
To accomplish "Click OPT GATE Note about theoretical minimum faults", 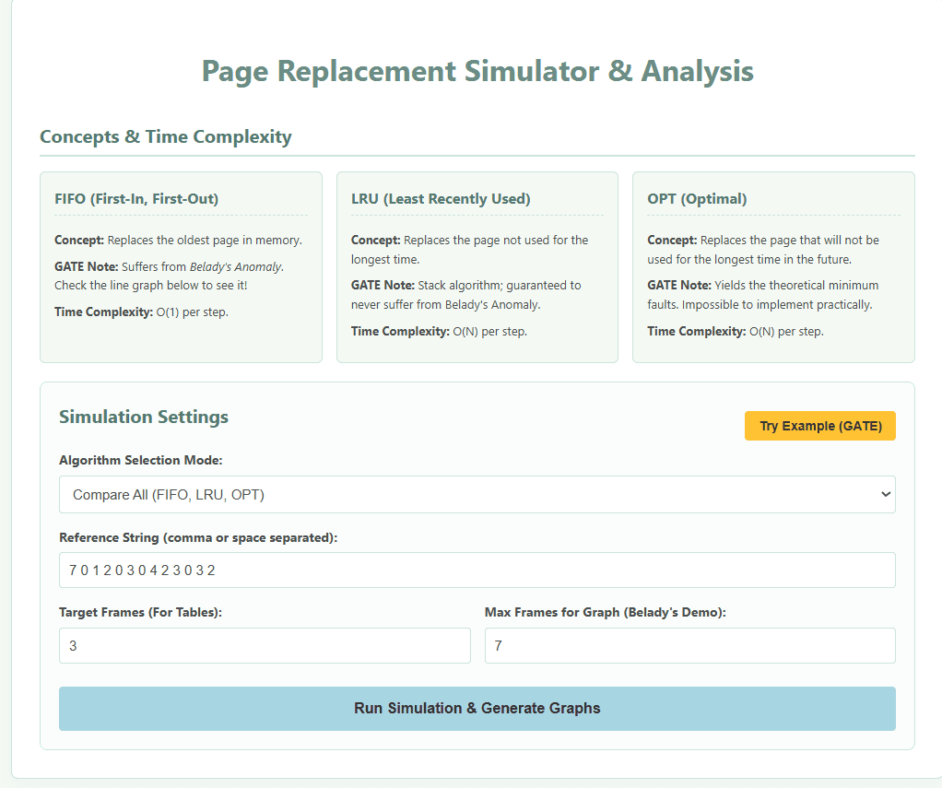I will click(762, 295).
